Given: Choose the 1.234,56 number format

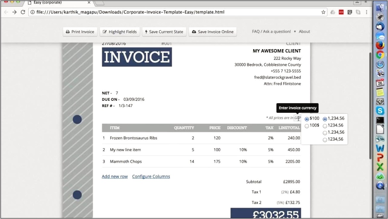Looking at the screenshot, I should [x=325, y=133].
